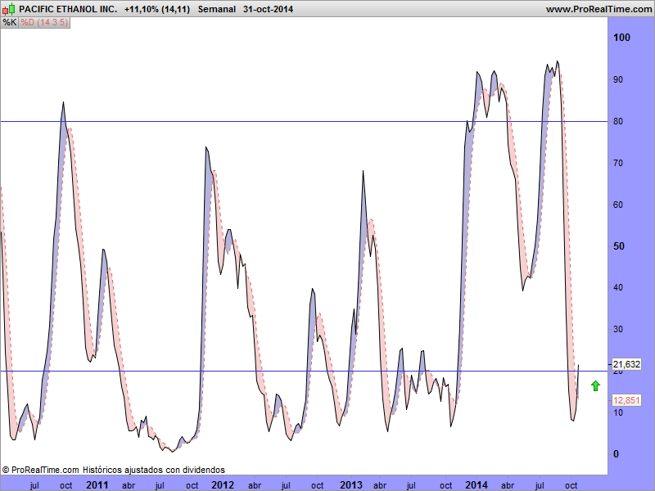Click the 0 level on the axis

[616, 454]
